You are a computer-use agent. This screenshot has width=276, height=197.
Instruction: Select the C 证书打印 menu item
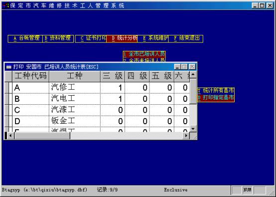91,38
